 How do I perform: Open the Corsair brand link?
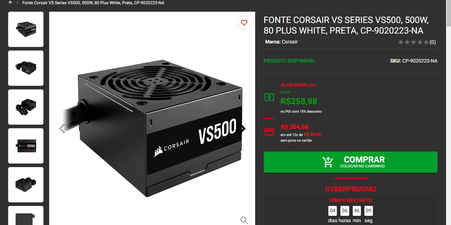(x=290, y=42)
